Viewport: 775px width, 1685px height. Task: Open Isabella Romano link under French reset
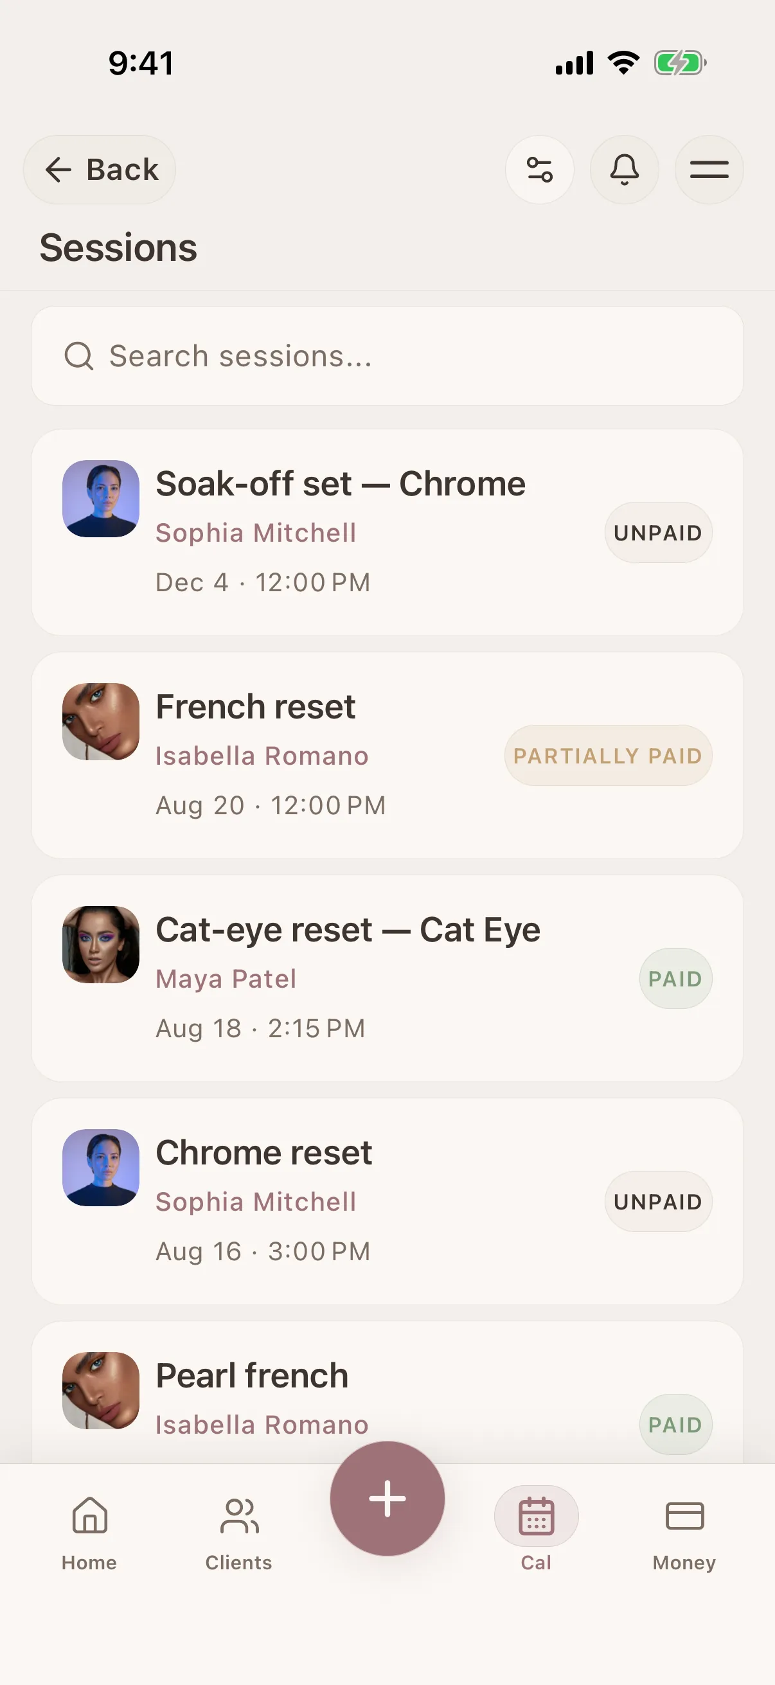coord(262,756)
